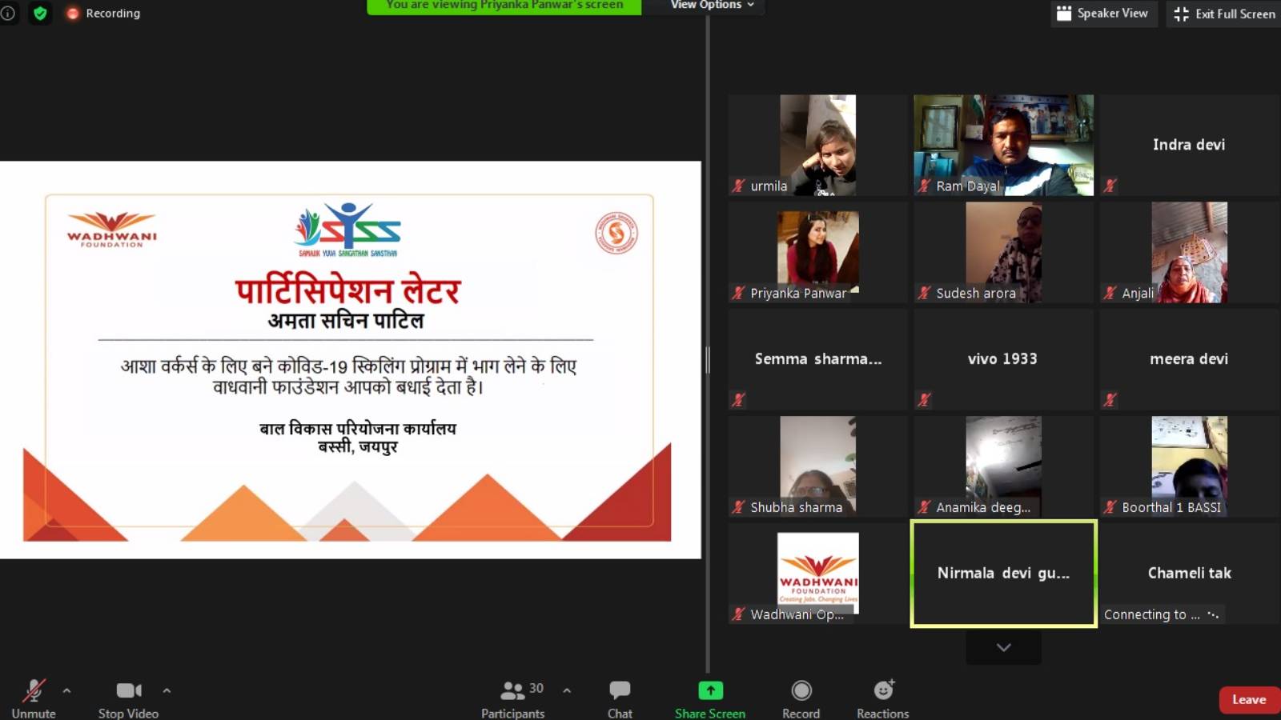Click Exit Full Screen
The width and height of the screenshot is (1281, 720).
click(x=1223, y=13)
